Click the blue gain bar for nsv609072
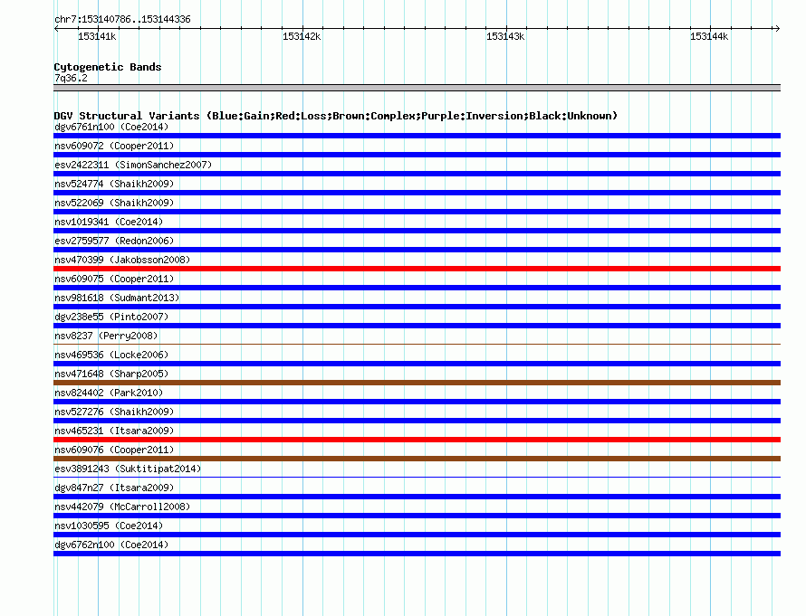Screen dimensions: 806x616 (417, 155)
